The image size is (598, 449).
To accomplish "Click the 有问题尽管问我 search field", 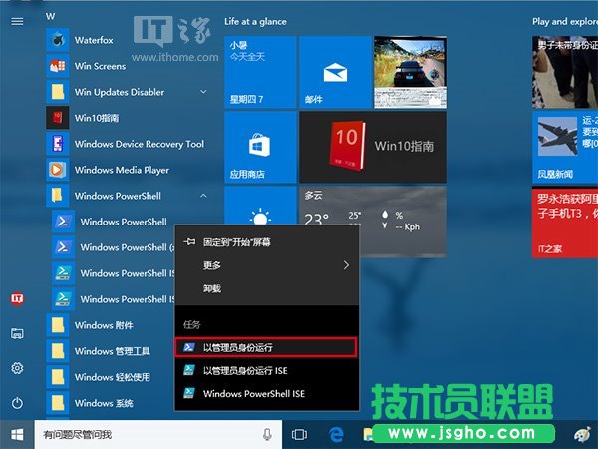I will pos(158,434).
